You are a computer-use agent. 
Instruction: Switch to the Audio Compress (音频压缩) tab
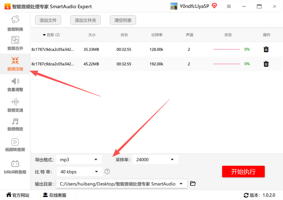point(15,63)
